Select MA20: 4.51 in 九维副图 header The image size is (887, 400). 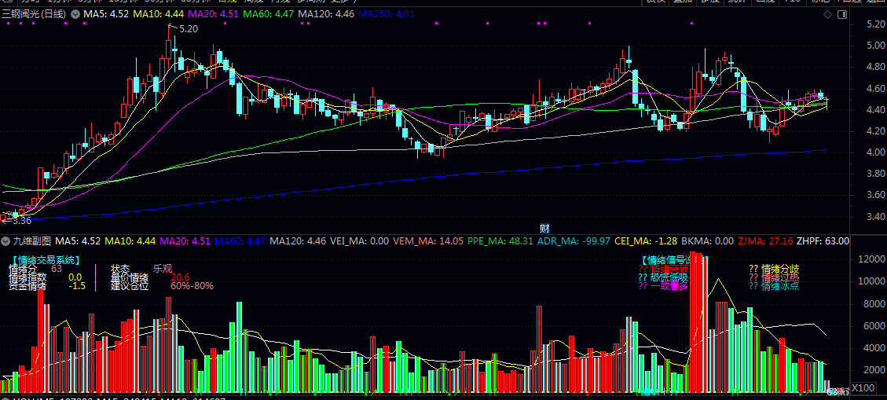pos(185,241)
